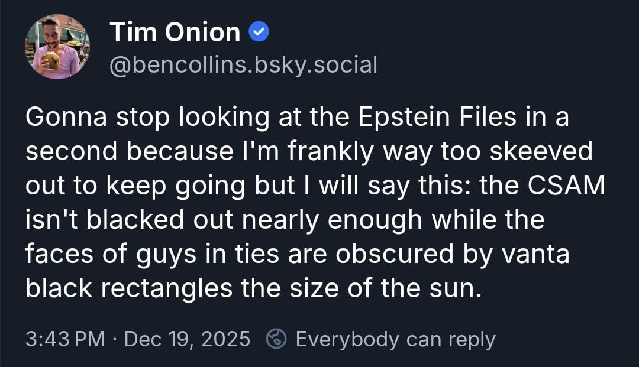The width and height of the screenshot is (639, 367).
Task: Open the Tim Onion display name
Action: tap(175, 33)
